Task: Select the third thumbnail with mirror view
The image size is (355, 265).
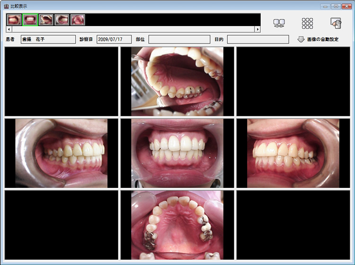Action: (x=46, y=20)
